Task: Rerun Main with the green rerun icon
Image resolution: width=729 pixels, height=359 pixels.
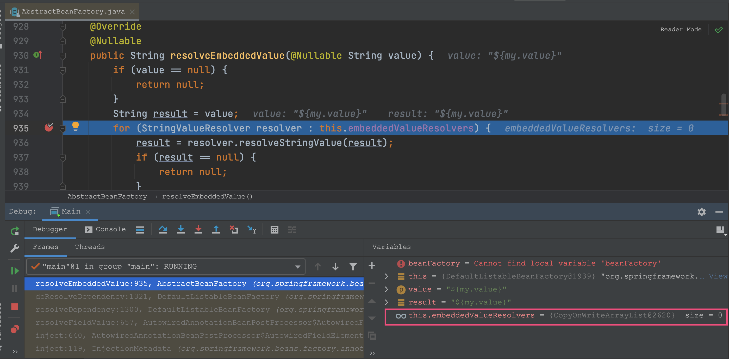Action: [x=15, y=231]
